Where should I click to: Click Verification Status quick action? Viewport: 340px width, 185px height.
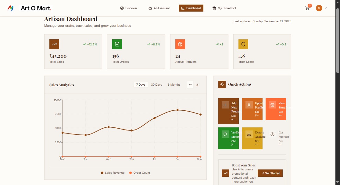[228, 138]
